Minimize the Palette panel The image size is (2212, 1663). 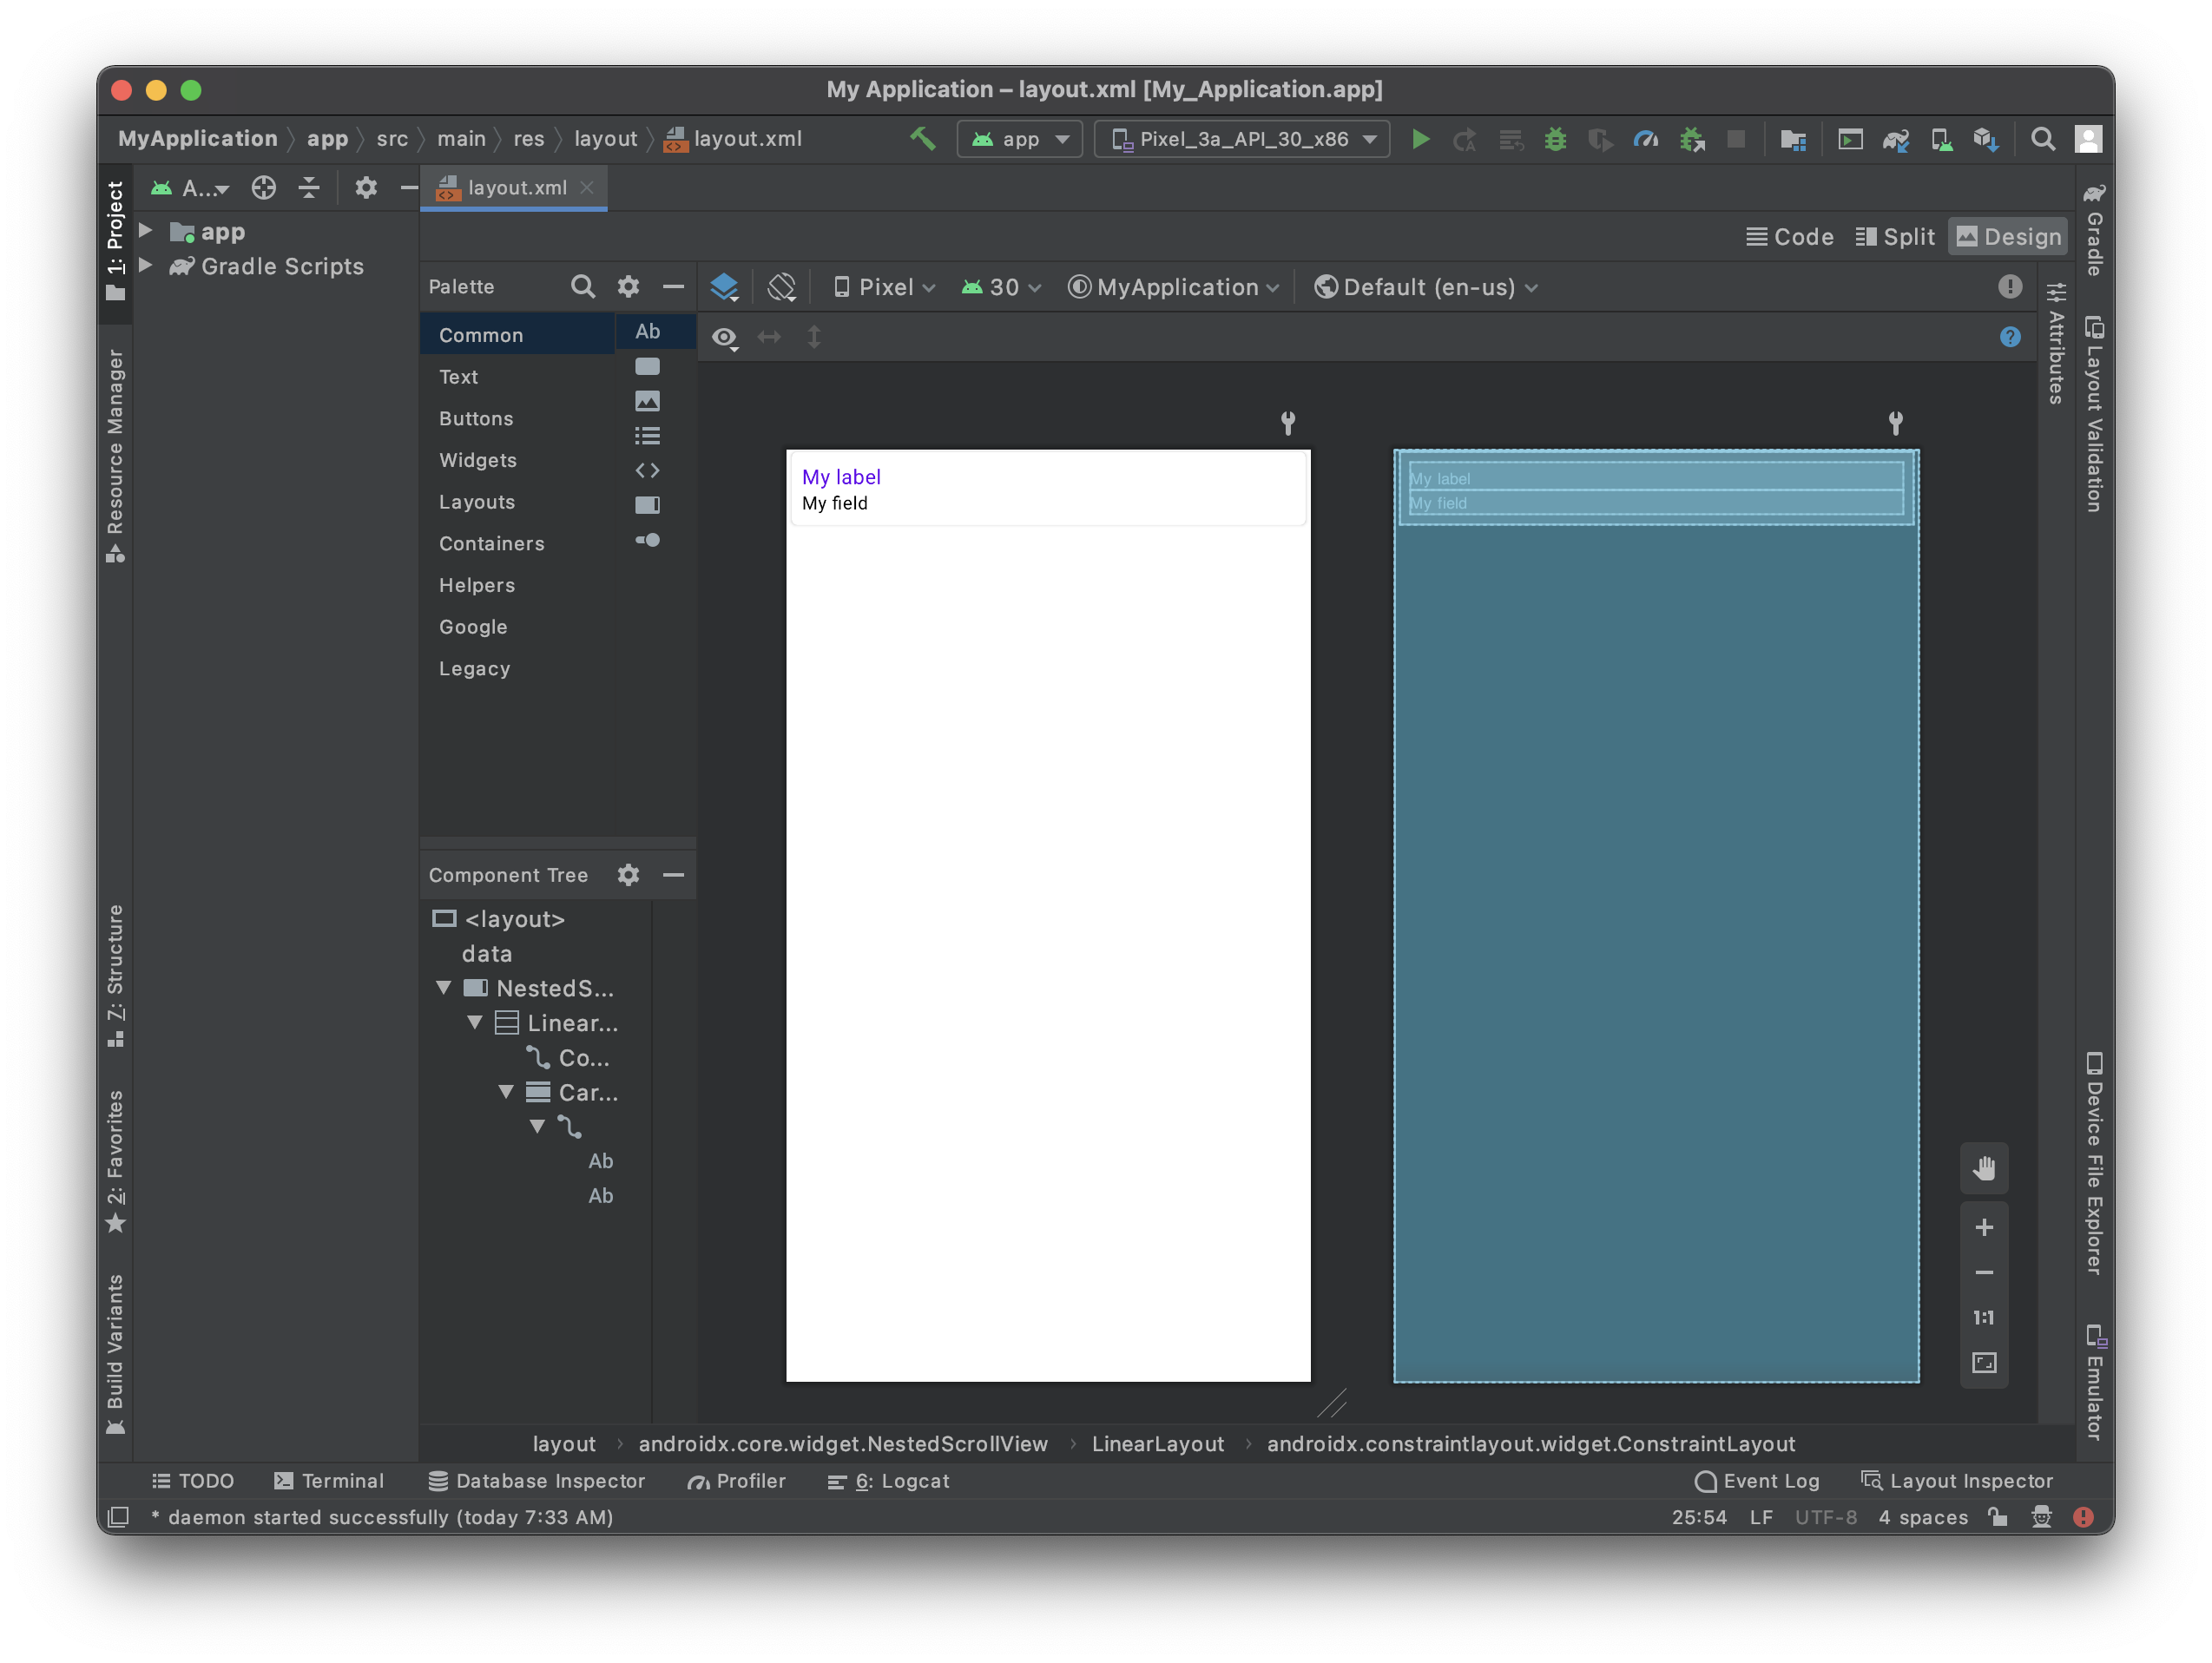click(674, 287)
